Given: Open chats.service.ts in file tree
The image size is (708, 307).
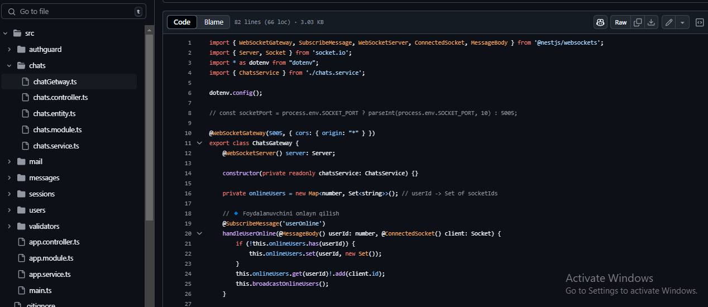Looking at the screenshot, I should 56,146.
